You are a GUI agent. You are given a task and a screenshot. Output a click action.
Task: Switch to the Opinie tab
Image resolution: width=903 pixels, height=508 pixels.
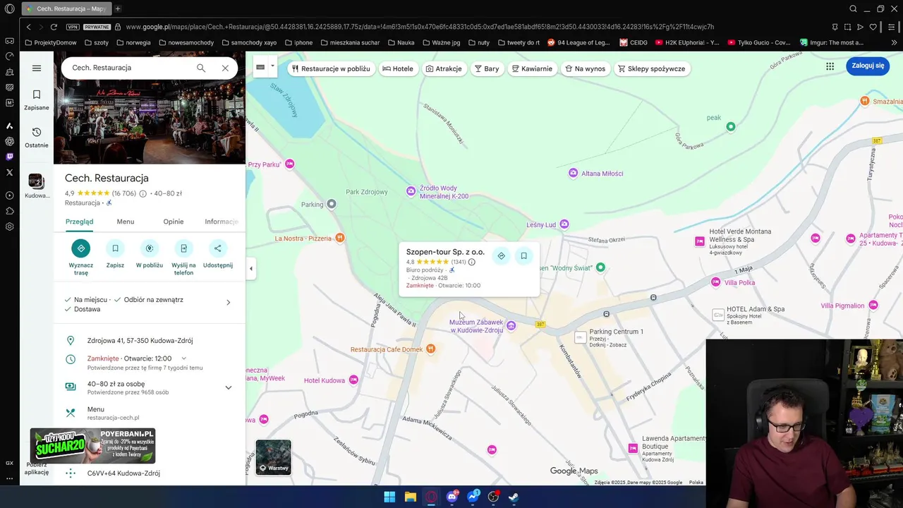(174, 222)
